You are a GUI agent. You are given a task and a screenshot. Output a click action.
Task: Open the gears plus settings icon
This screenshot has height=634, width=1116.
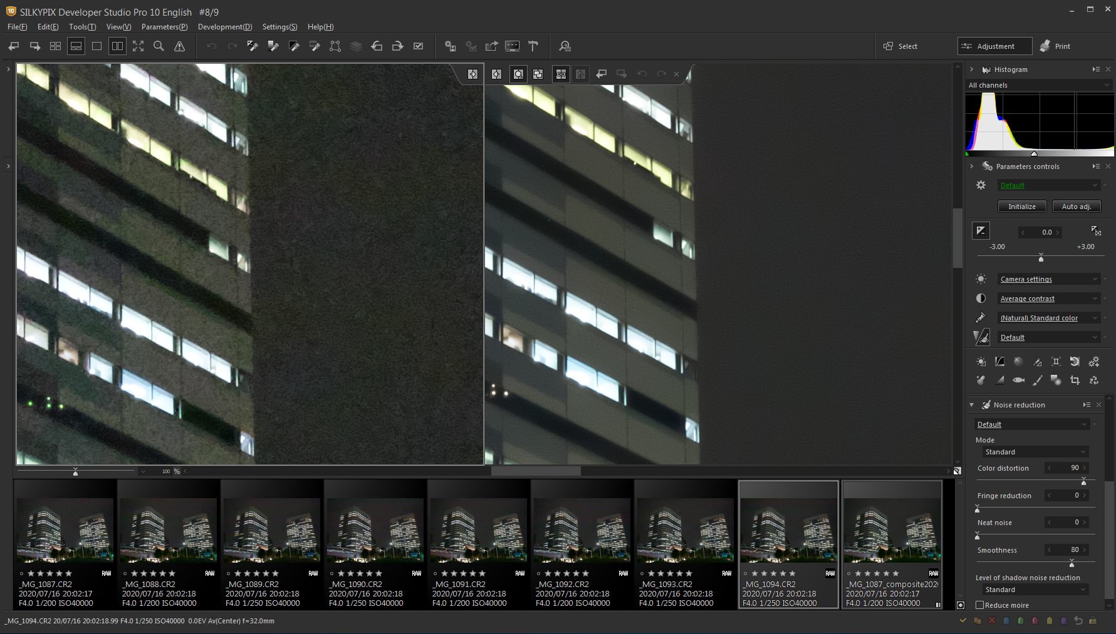[x=1093, y=362]
